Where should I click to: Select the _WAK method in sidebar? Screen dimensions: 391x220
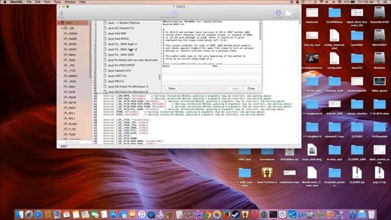pyautogui.click(x=72, y=81)
